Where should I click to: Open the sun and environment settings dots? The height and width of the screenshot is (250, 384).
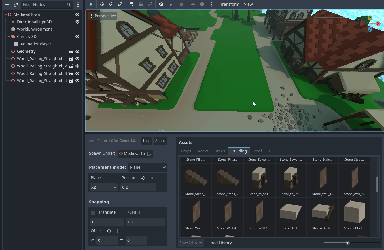pos(211,4)
